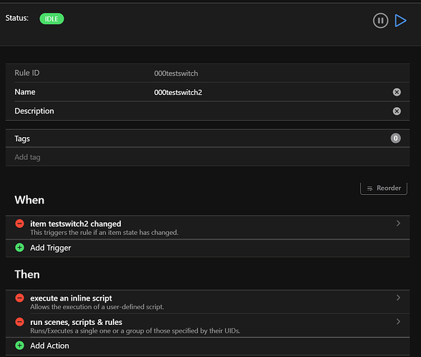Expand the item testswitch2 changed trigger chevron
The width and height of the screenshot is (421, 357).
point(398,223)
